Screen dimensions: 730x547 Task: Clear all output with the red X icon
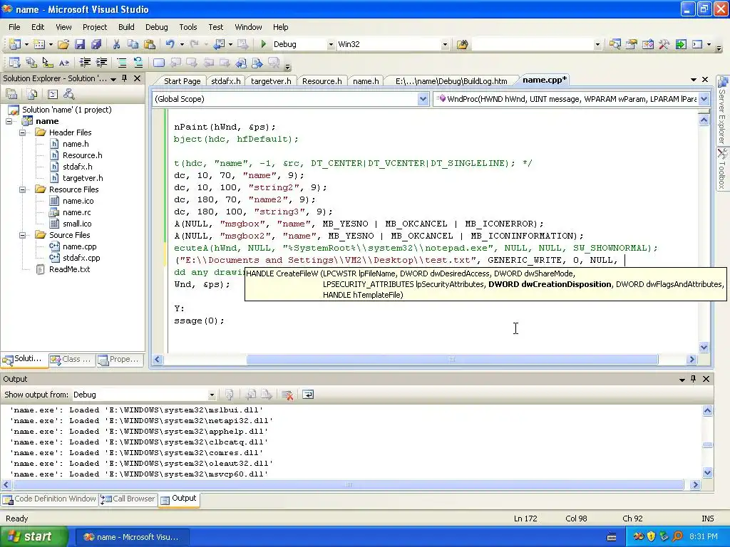point(287,395)
